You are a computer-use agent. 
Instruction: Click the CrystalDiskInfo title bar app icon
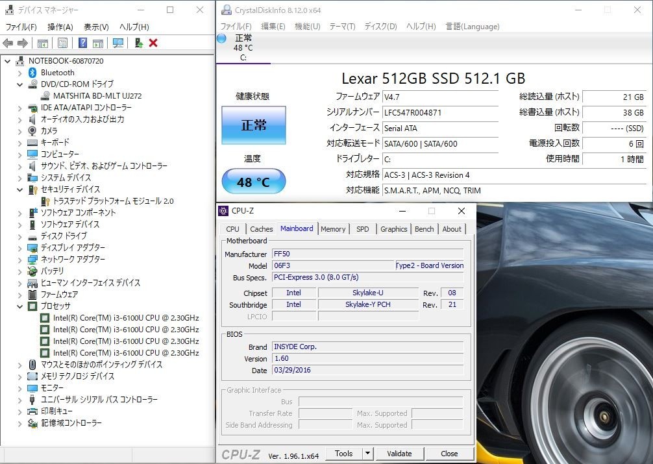click(226, 10)
